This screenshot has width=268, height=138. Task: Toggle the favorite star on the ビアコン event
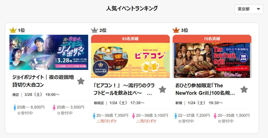(x=162, y=89)
